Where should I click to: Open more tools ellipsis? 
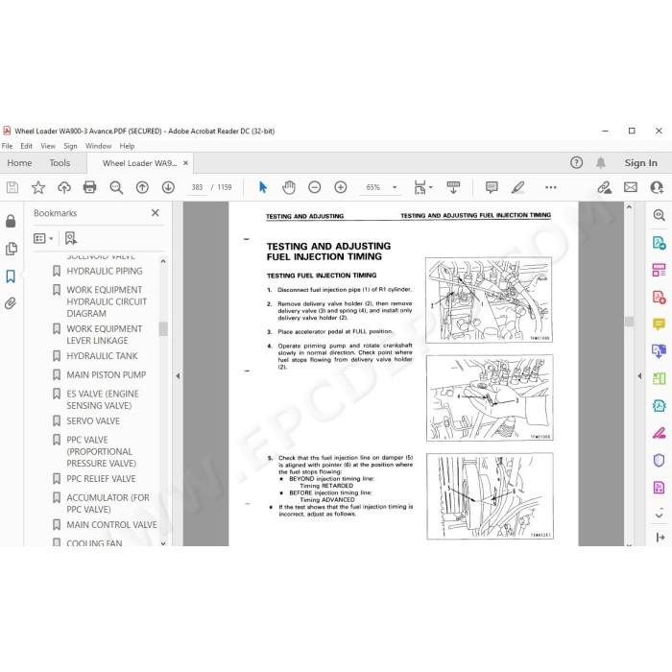coord(551,187)
